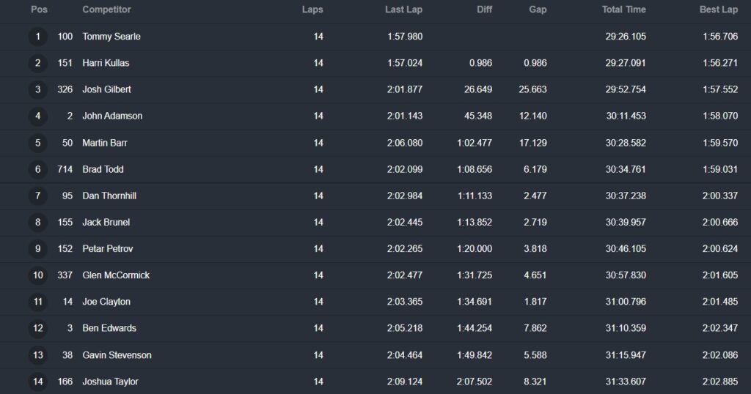Select Joshua Taylor's total time 31:33.607
The width and height of the screenshot is (751, 394).
coord(626,382)
